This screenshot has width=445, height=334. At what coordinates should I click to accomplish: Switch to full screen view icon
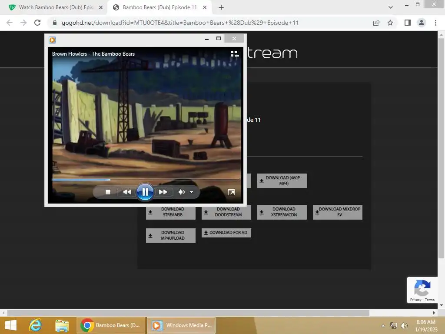click(231, 193)
